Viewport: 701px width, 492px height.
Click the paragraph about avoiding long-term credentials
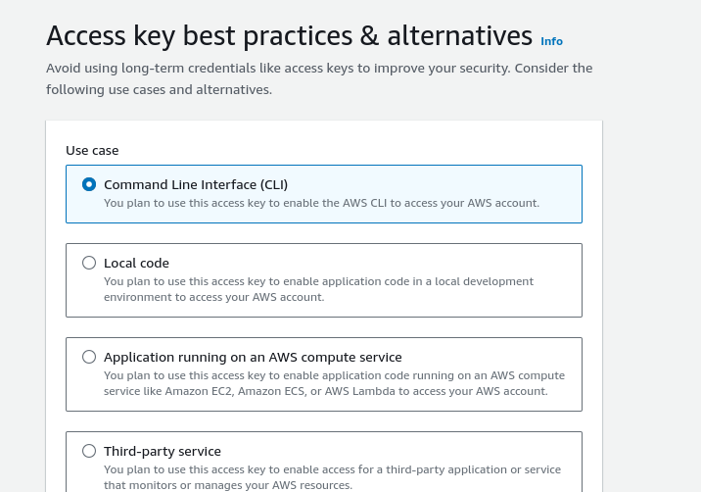319,78
